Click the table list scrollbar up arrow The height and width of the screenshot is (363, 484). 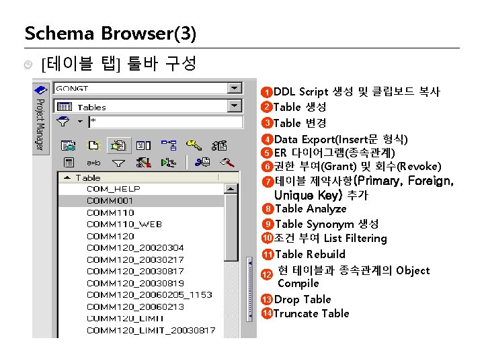tap(231, 189)
